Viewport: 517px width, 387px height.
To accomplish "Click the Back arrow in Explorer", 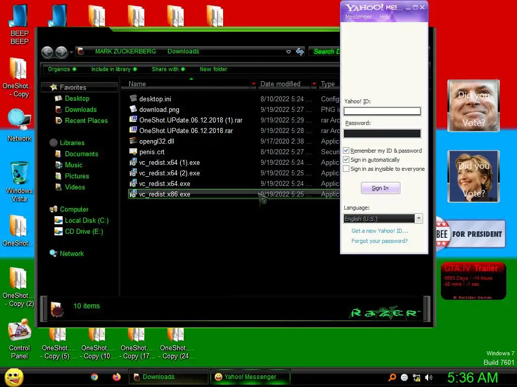I will click(47, 52).
